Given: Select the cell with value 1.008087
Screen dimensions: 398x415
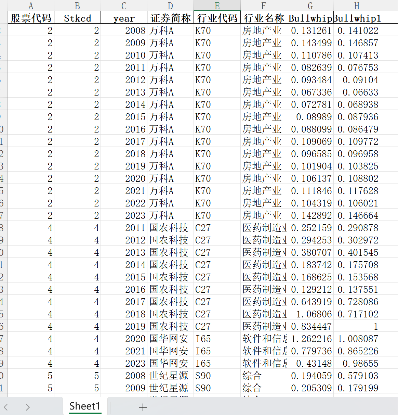Looking at the screenshot, I should coord(357,339).
